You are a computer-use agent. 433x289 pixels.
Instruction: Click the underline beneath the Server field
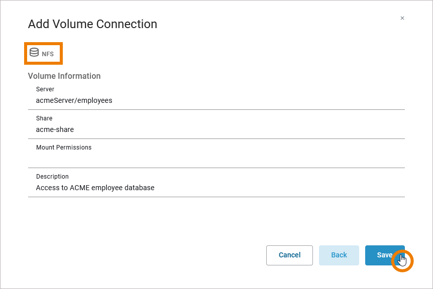coord(216,109)
